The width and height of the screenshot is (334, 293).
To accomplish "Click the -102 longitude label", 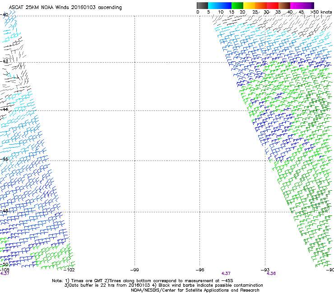I will [x=69, y=270].
